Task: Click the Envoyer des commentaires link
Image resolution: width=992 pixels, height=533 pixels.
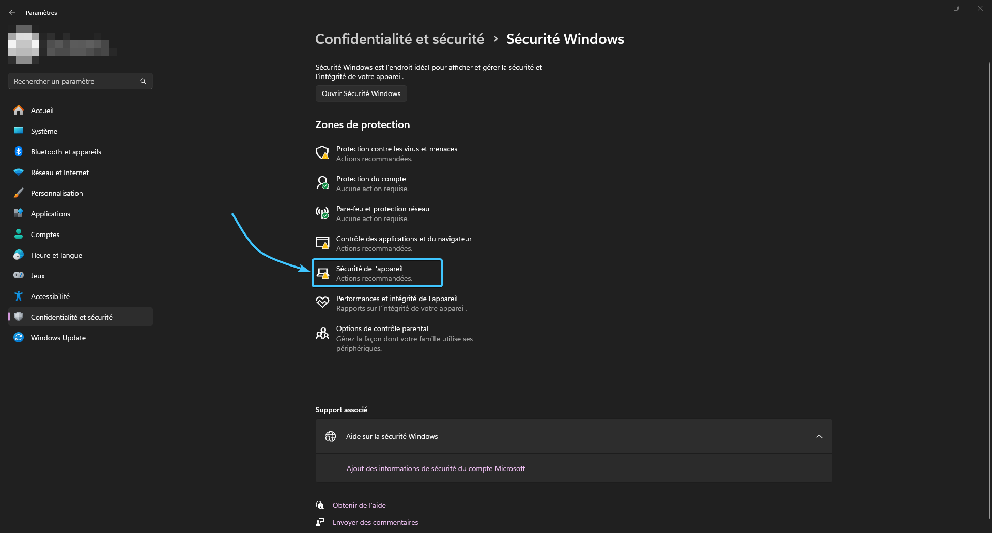Action: coord(375,522)
